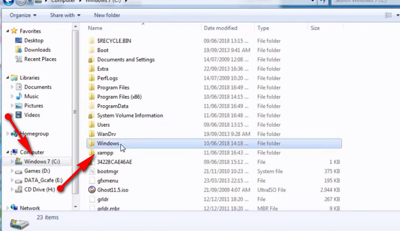Click the 2.944 KB size of Ghost11.5.iso
The height and width of the screenshot is (231, 400).
(330, 190)
